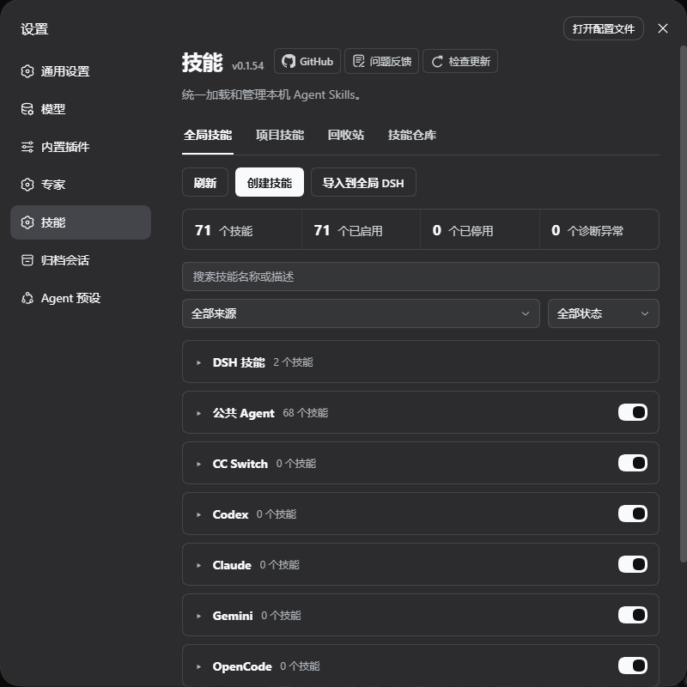Toggle the Gemini skills switch

click(632, 615)
